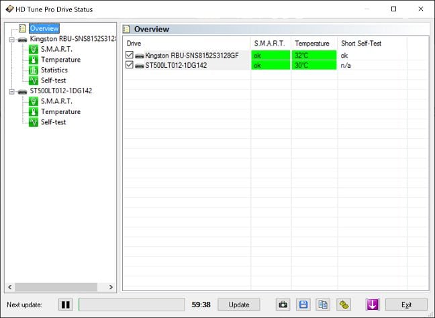Collapse the ST500LT012-1DG142 tree node
This screenshot has height=318, width=435.
[11, 91]
